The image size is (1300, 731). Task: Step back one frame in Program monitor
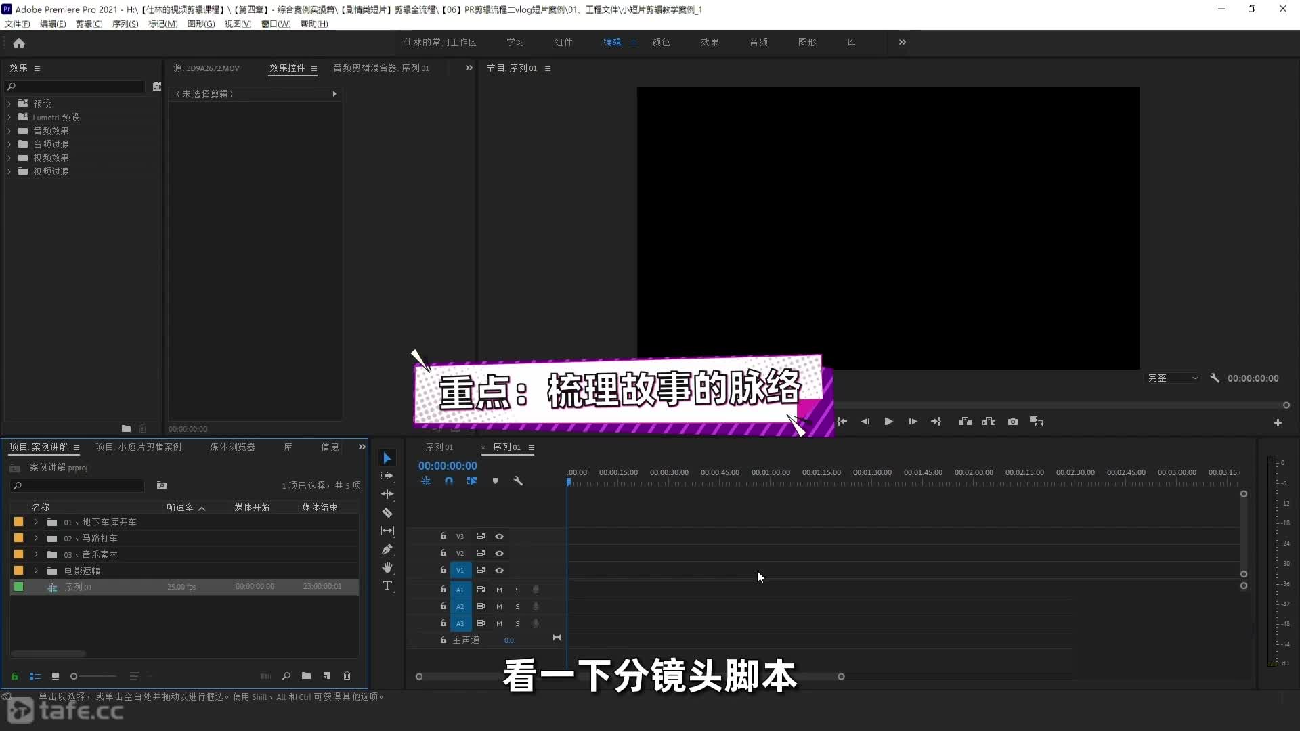coord(865,422)
